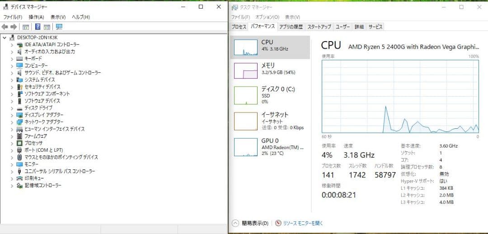Screen dimensions: 488x234
Task: Click the 58797 handle count
Action: tap(385, 175)
